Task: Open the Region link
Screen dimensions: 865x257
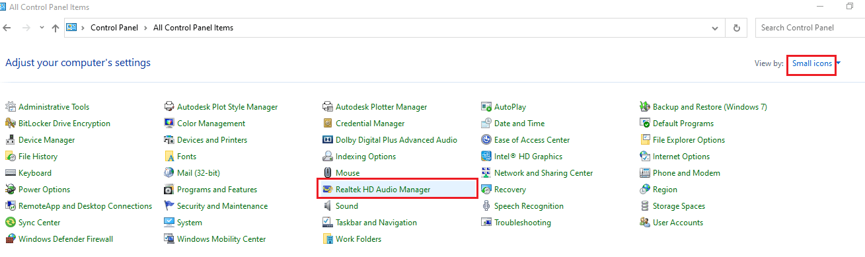Action: coord(665,190)
